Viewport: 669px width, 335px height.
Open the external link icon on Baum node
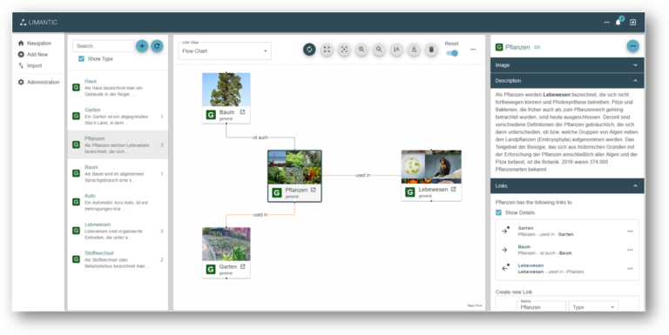point(242,112)
